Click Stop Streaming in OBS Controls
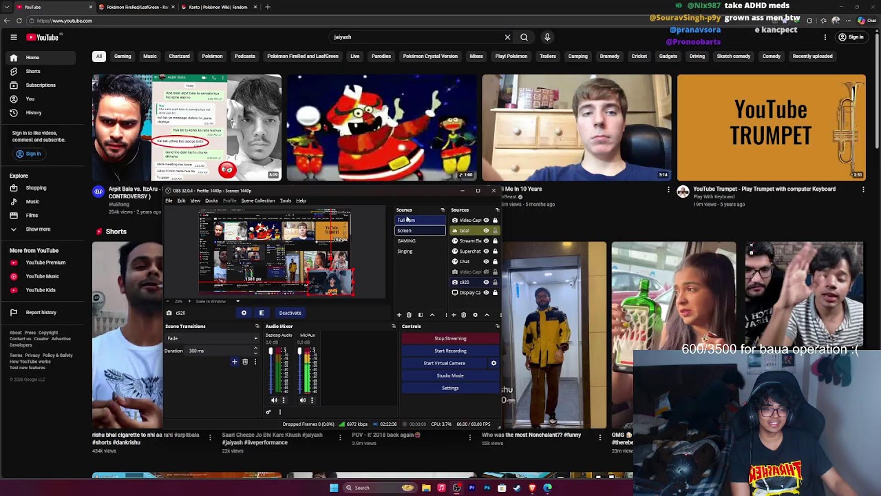The width and height of the screenshot is (881, 496). coord(450,338)
